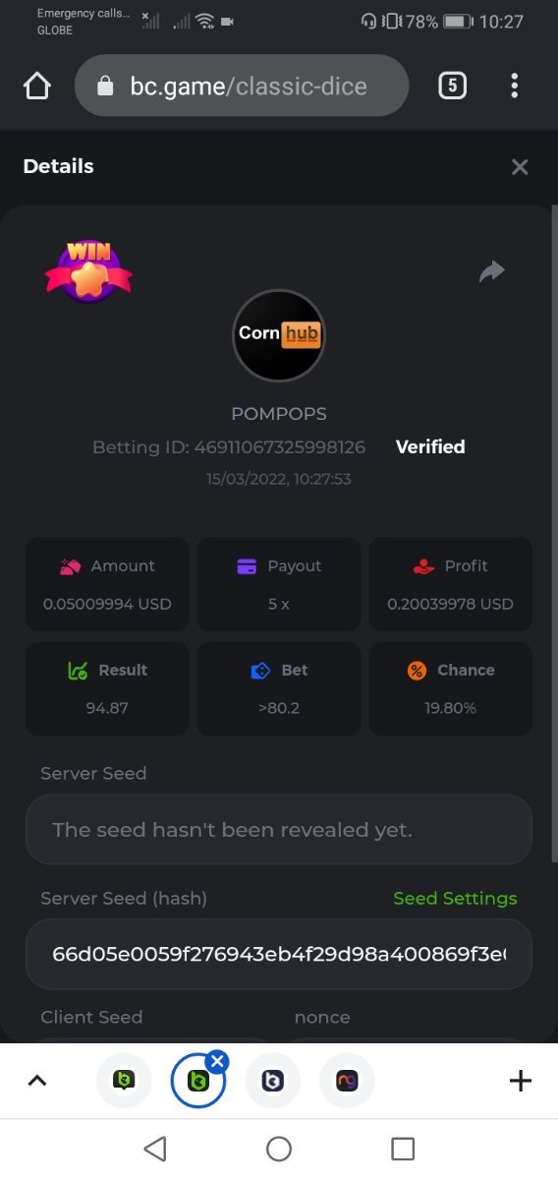558x1180 pixels.
Task: Add a new tab with plus
Action: point(521,1081)
